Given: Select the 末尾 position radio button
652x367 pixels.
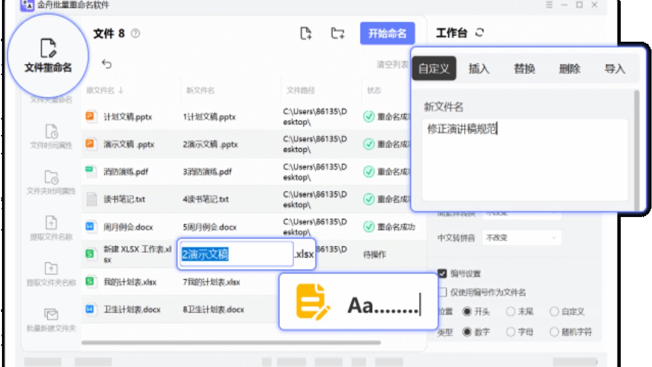Looking at the screenshot, I should tap(511, 312).
